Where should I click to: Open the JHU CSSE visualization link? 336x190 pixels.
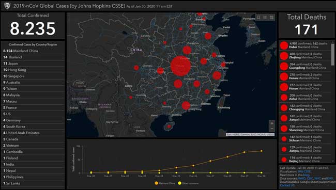coord(304,171)
